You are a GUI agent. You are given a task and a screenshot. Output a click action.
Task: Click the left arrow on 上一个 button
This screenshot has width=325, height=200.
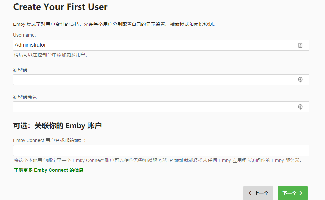pyautogui.click(x=251, y=193)
